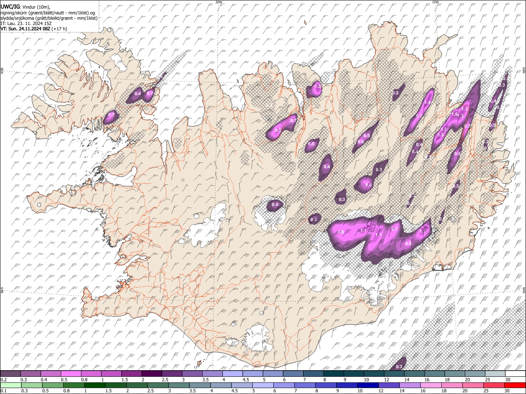
Task: Select the upper legend swatch between 10 and 12
Action: (x=374, y=373)
